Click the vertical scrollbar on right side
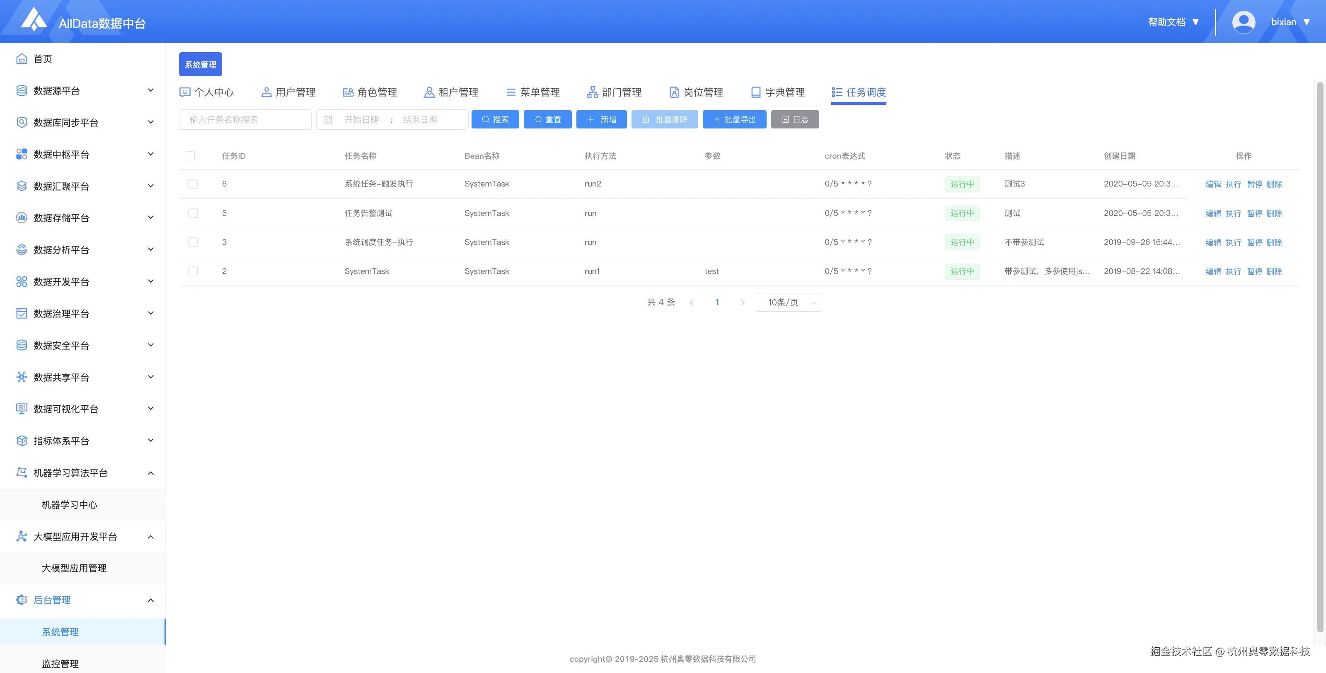1326x673 pixels. coord(1320,355)
